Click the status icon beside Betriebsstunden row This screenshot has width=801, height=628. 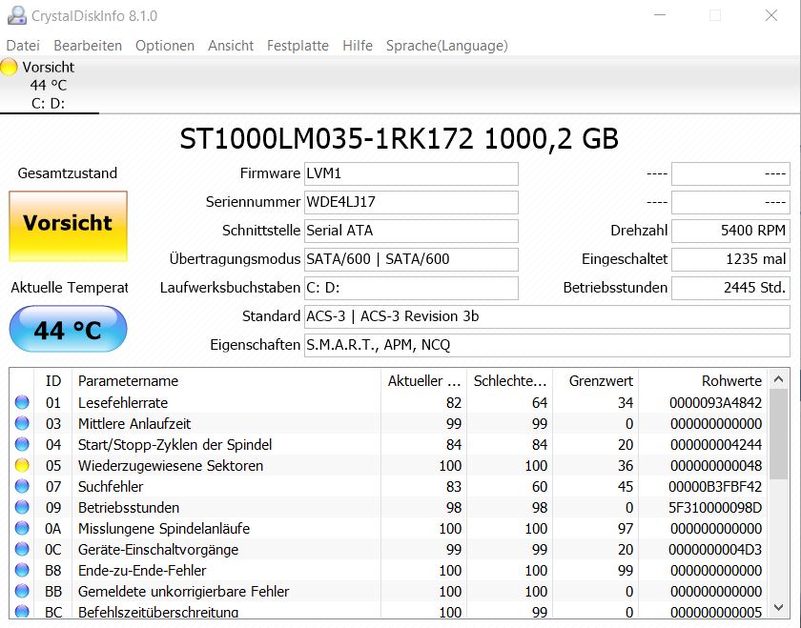tap(22, 507)
